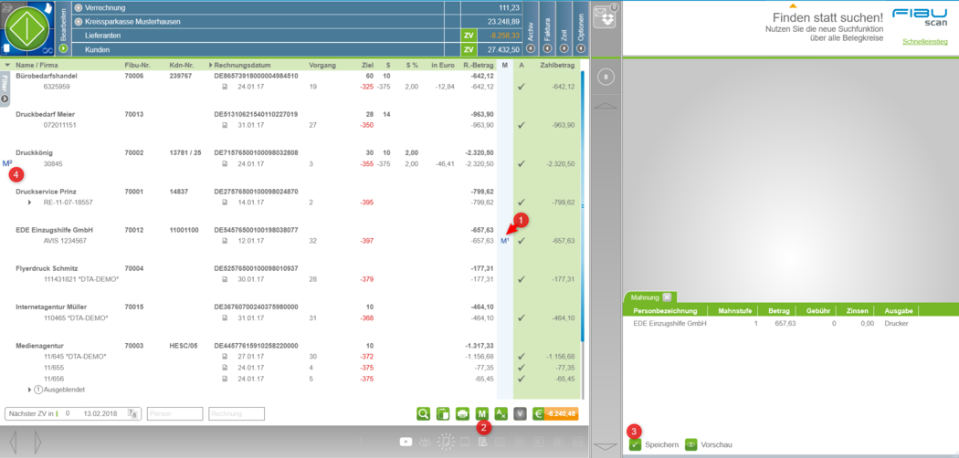
Task: Open the Schnelleinstieg link
Action: (924, 42)
